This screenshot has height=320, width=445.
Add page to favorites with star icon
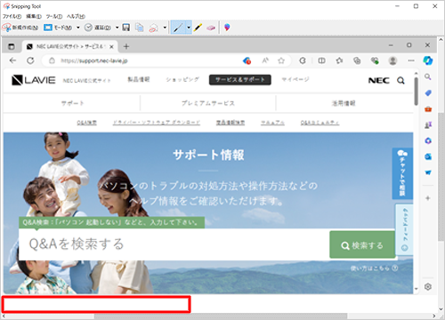281,60
